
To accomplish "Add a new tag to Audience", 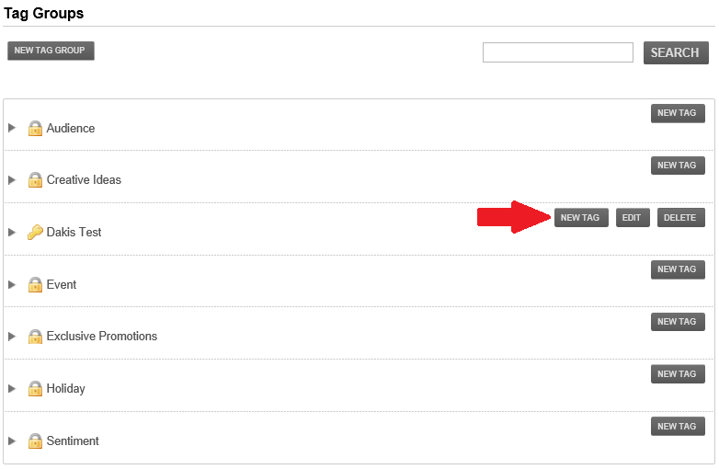I will [x=678, y=113].
